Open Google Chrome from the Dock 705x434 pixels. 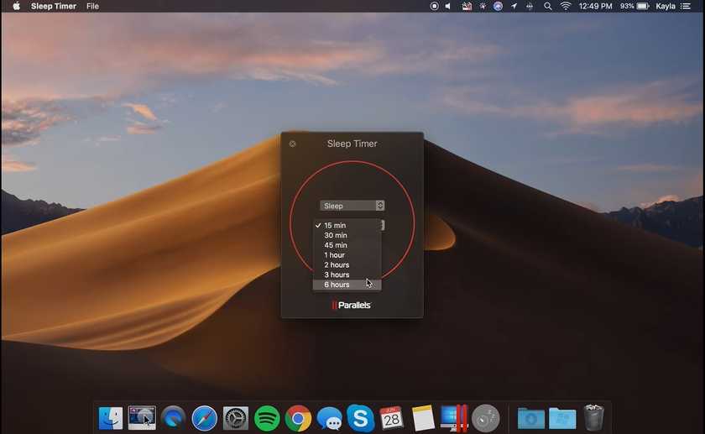click(x=298, y=417)
